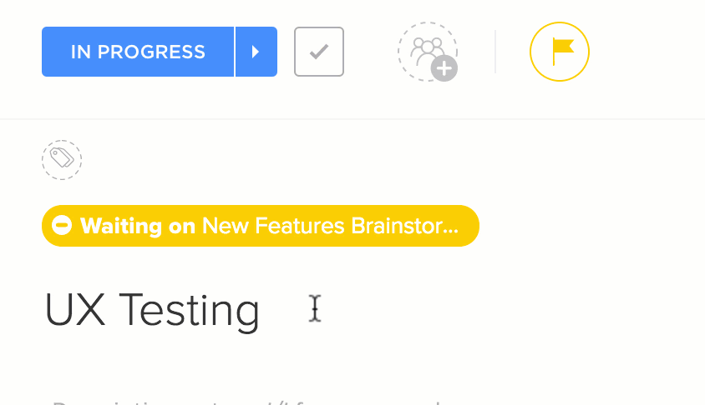Viewport: 705px width, 405px height.
Task: Click the dashed tag icon
Action: tap(62, 160)
